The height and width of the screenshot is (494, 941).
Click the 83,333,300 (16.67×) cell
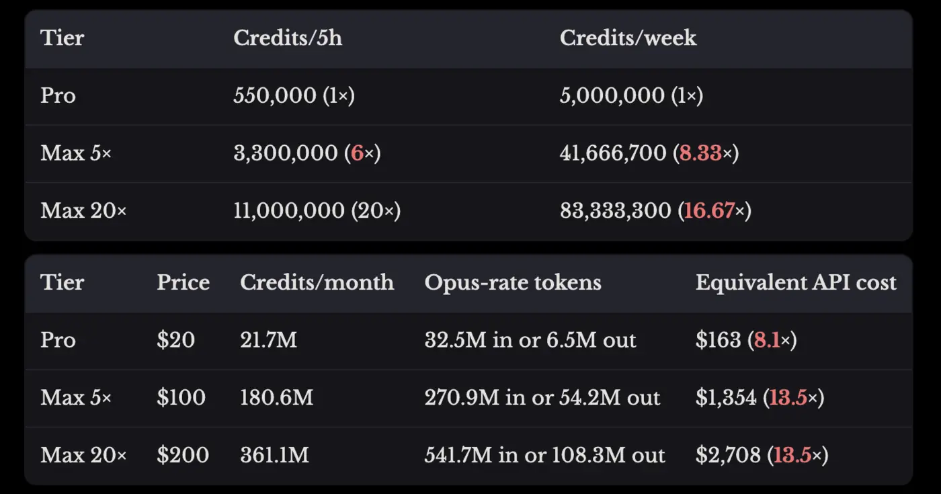[655, 212]
